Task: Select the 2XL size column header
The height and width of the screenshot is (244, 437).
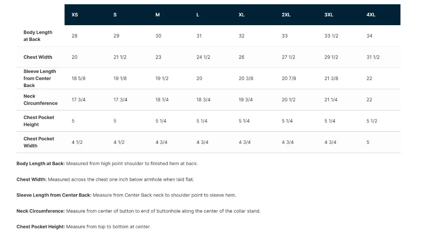Action: 286,15
